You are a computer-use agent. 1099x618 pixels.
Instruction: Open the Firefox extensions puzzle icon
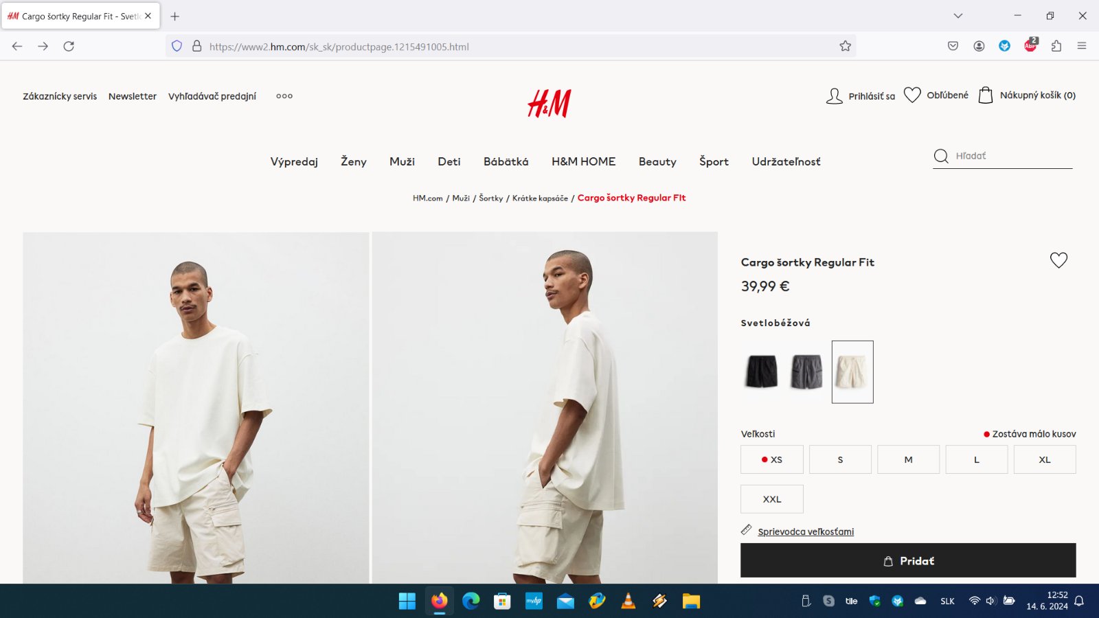pos(1056,46)
